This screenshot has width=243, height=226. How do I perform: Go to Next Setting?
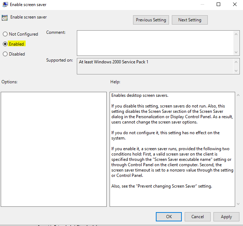(190, 20)
